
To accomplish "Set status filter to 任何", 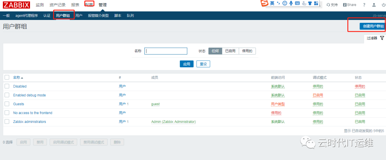I will coord(215,51).
